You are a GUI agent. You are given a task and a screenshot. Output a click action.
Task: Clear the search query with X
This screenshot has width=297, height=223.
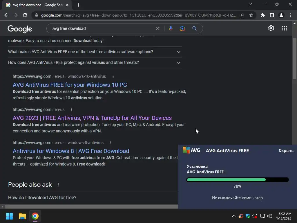coord(157,28)
